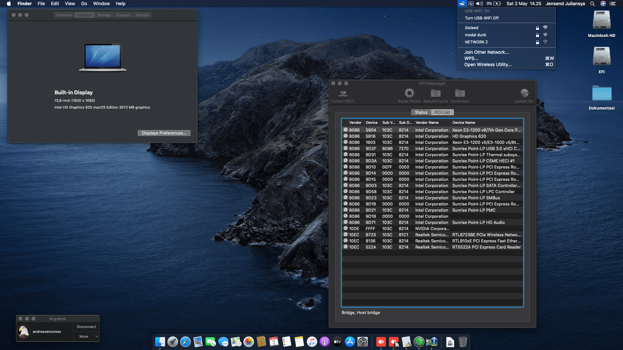
Task: Choose Open Wireless Utility...
Action: click(507, 64)
